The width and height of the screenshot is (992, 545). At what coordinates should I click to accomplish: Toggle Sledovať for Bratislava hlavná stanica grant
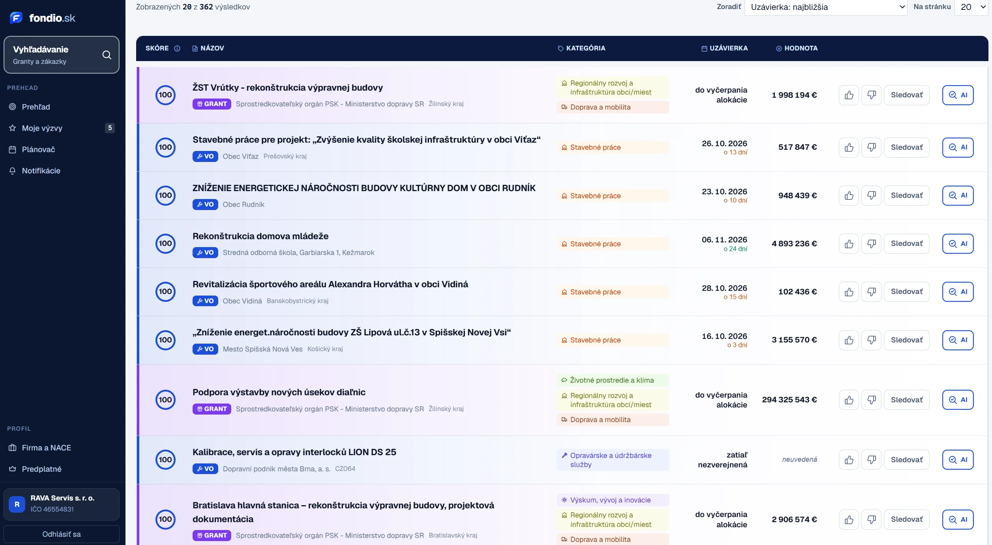[x=906, y=519]
